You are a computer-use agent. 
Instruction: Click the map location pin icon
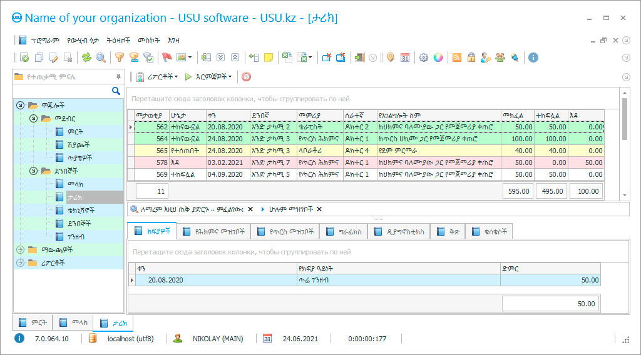391,57
